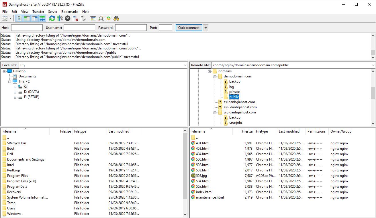The width and height of the screenshot is (376, 218).
Task: Select the Windows local folder
Action: [x=14, y=214]
